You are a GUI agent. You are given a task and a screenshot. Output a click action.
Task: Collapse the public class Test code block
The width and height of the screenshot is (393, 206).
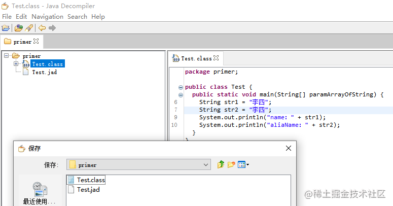pyautogui.click(x=181, y=87)
